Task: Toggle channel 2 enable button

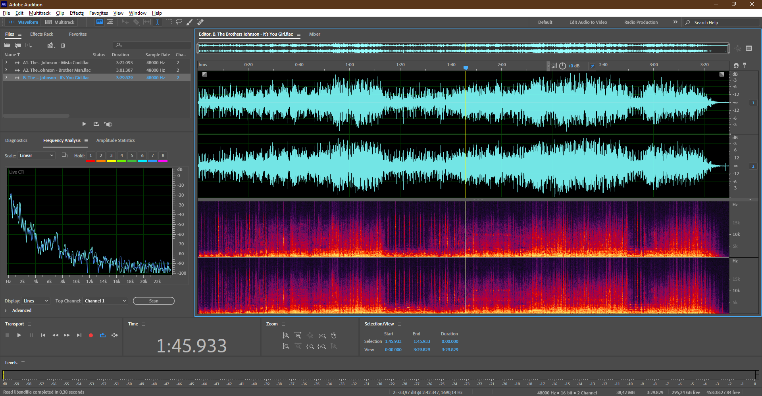Action: [753, 166]
